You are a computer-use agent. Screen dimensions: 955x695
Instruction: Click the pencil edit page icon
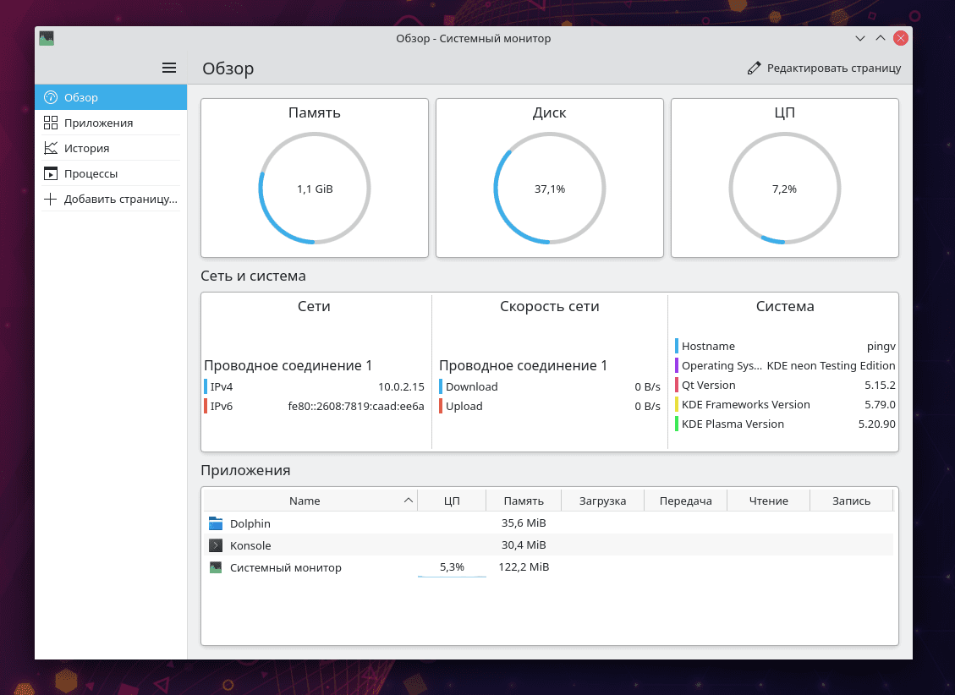pos(754,68)
